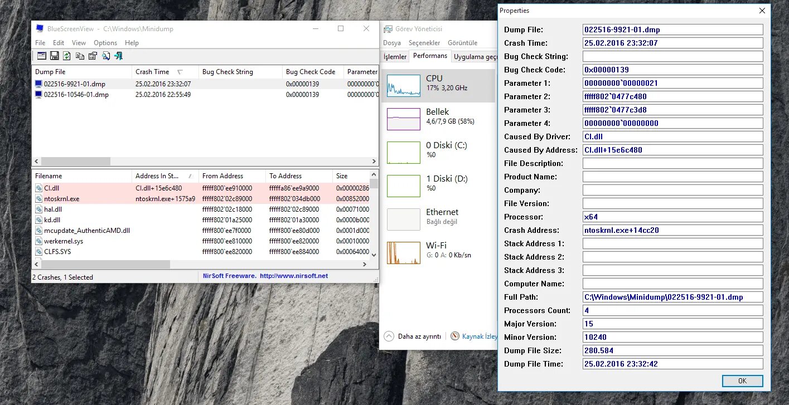Image resolution: width=789 pixels, height=405 pixels.
Task: Select the ntoskrnl.exe row in drivers list
Action: (201, 199)
